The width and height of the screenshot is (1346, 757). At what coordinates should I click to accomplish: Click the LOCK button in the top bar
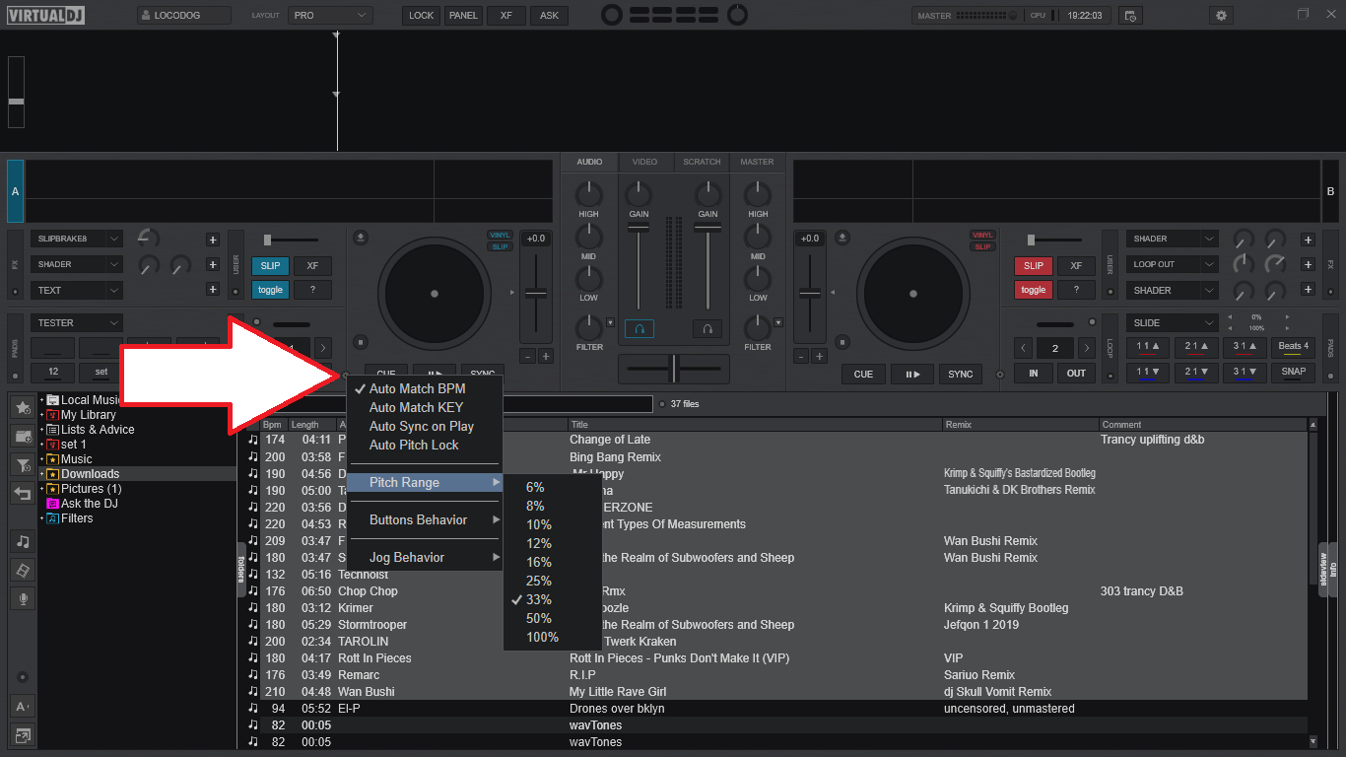coord(422,16)
